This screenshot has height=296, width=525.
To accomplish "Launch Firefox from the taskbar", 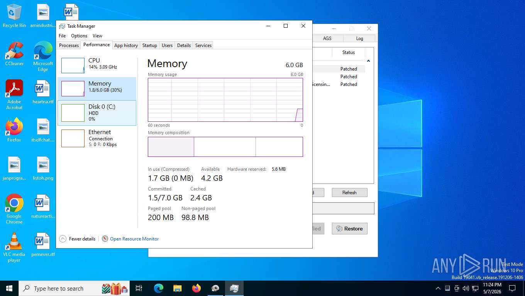I will pyautogui.click(x=196, y=288).
